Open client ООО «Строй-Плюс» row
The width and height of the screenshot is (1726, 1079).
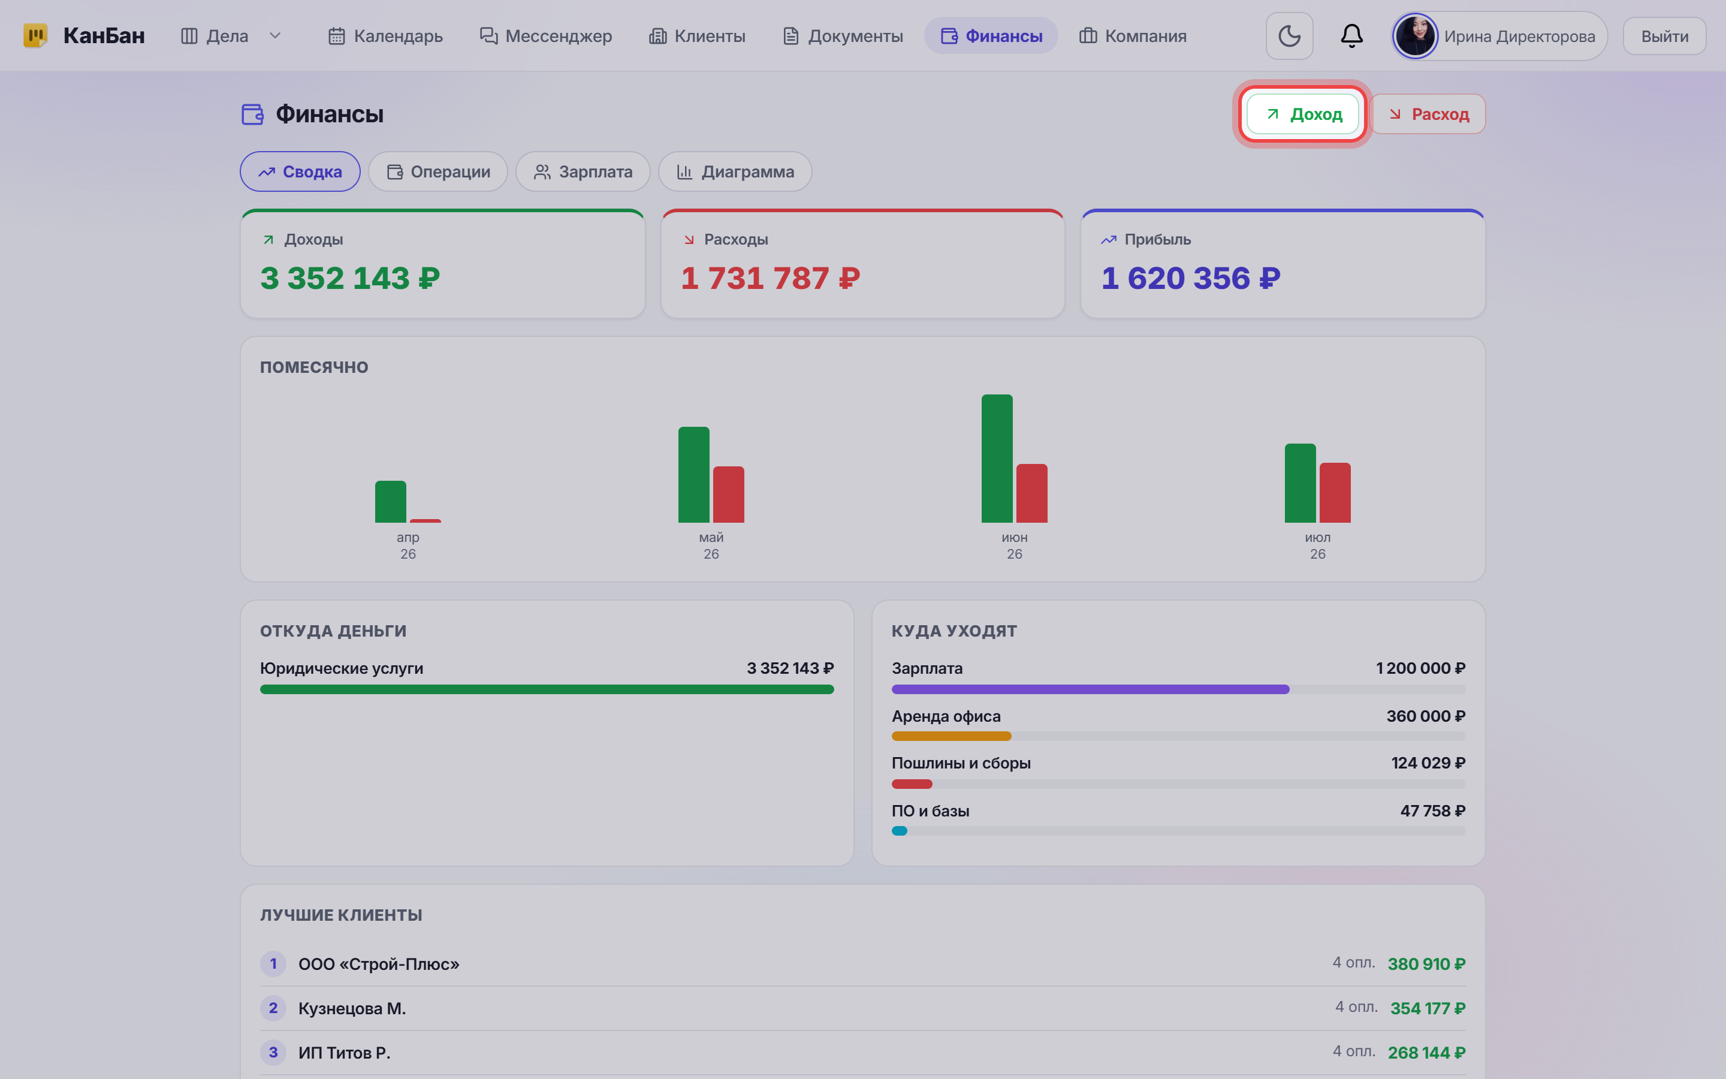[x=863, y=963]
